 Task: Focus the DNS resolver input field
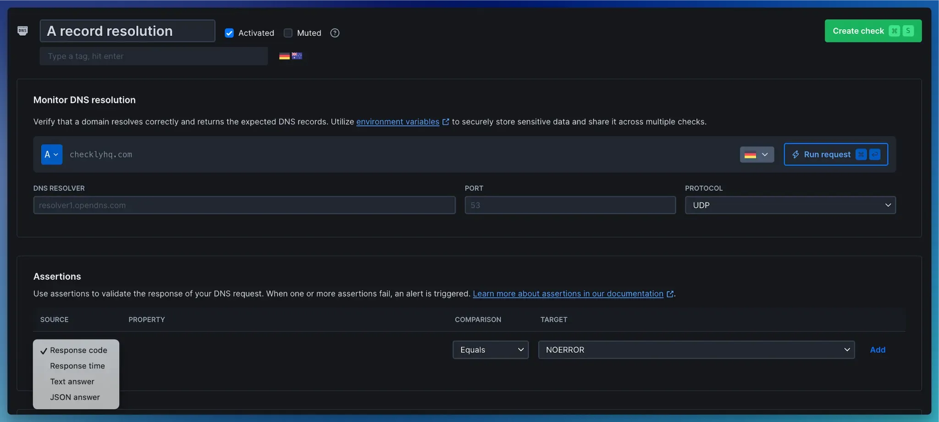[x=244, y=205]
